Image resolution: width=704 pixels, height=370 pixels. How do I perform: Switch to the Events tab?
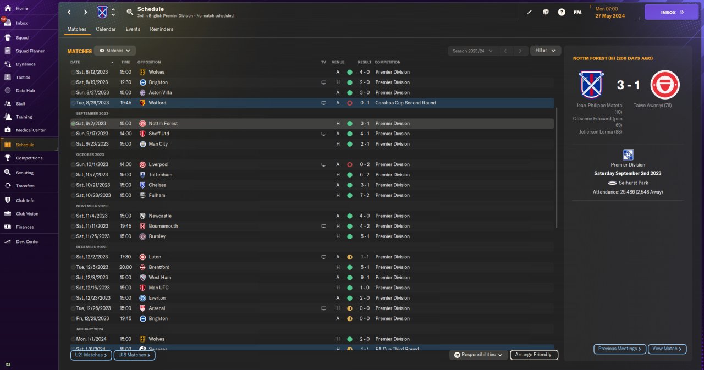click(x=133, y=29)
